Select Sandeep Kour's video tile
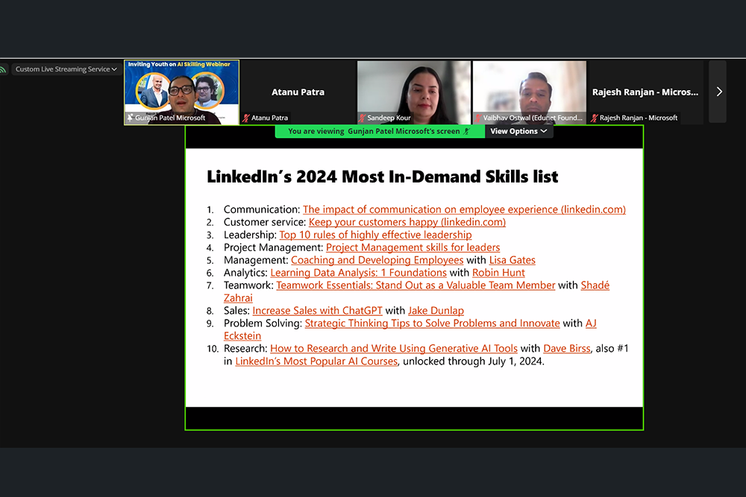This screenshot has height=497, width=746. click(414, 92)
